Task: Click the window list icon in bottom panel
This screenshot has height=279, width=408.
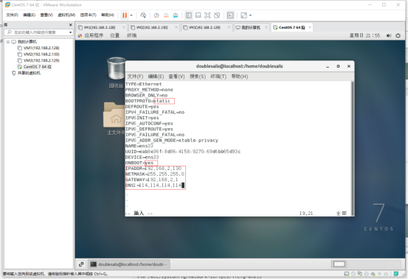Action: point(81,264)
